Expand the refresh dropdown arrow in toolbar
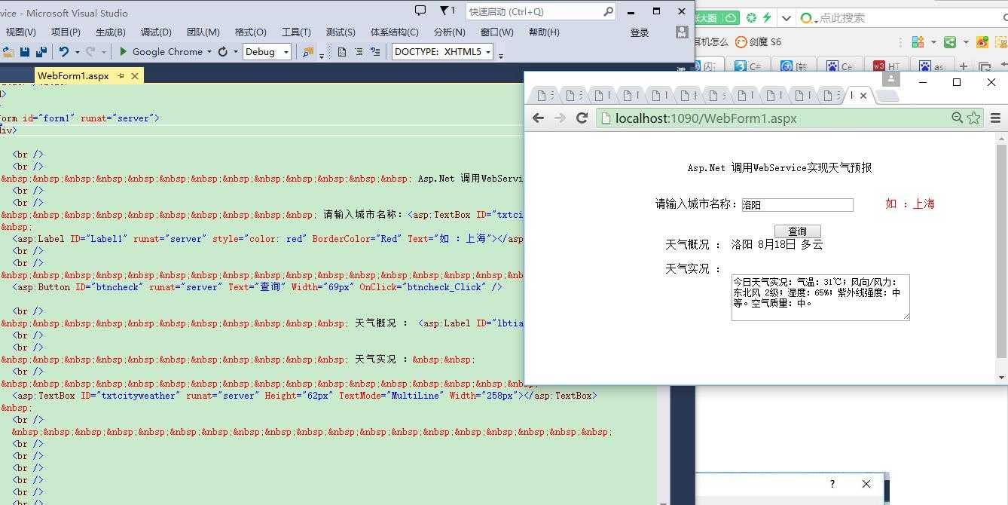This screenshot has width=1008, height=505. click(236, 52)
